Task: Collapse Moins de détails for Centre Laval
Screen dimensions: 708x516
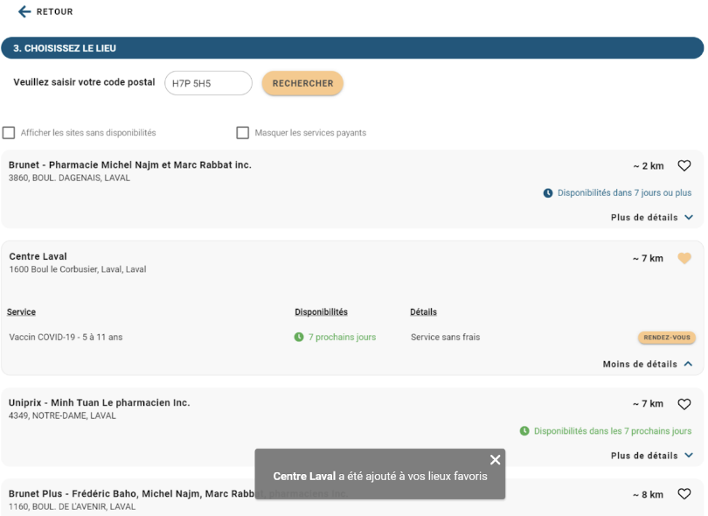Action: click(648, 364)
